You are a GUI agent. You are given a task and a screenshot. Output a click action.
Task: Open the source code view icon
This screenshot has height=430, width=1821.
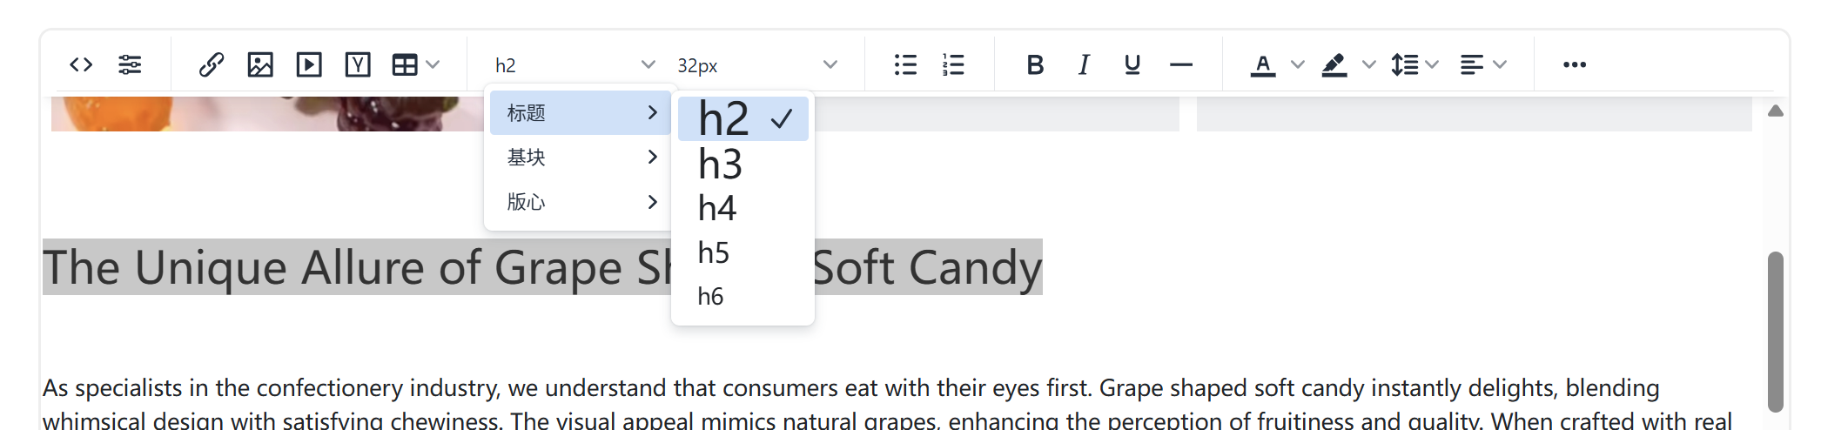(x=81, y=64)
